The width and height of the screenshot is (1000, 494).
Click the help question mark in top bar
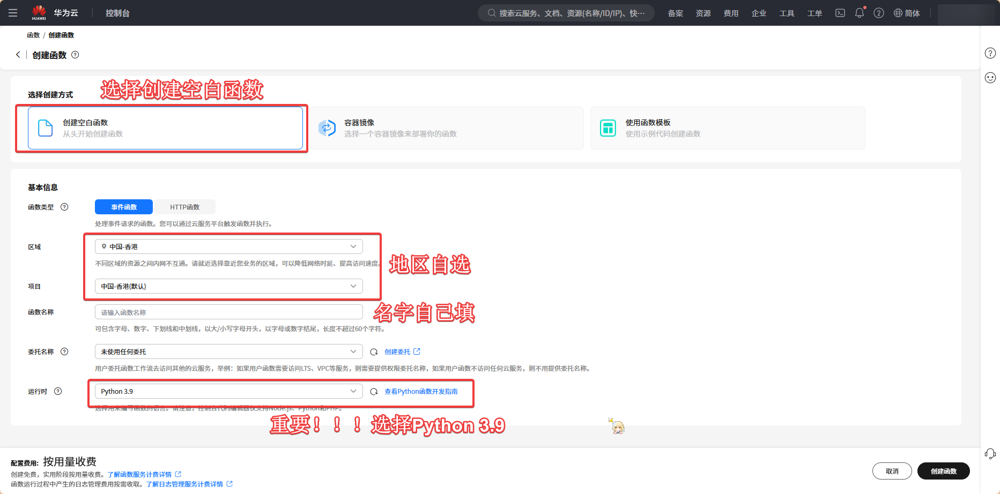click(x=879, y=13)
